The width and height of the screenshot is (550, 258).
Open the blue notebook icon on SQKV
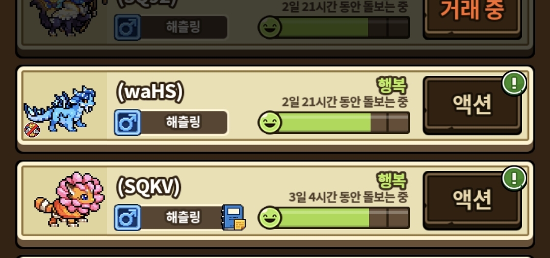233,217
